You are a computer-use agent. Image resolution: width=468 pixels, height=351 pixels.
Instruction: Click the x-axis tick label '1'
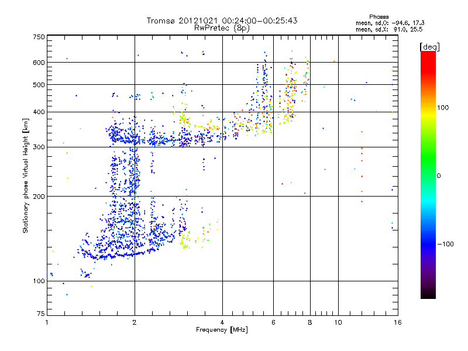pyautogui.click(x=47, y=322)
